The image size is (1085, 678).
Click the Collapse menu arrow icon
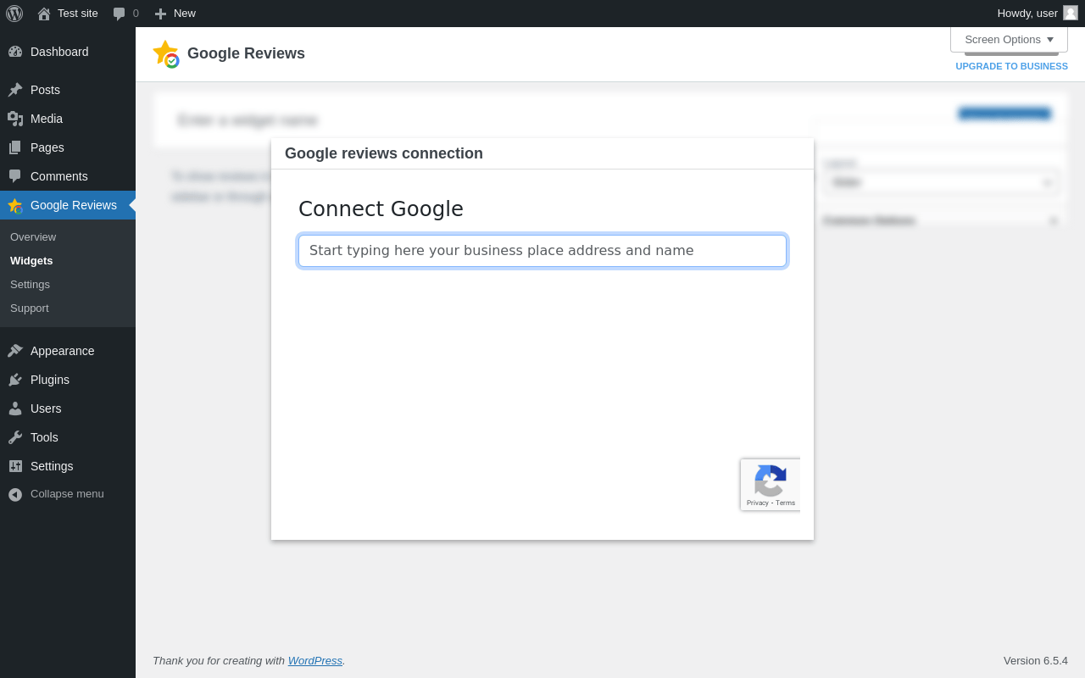tap(15, 494)
